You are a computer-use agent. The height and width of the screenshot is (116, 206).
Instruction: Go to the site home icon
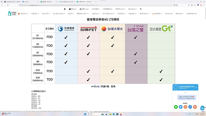65,9
